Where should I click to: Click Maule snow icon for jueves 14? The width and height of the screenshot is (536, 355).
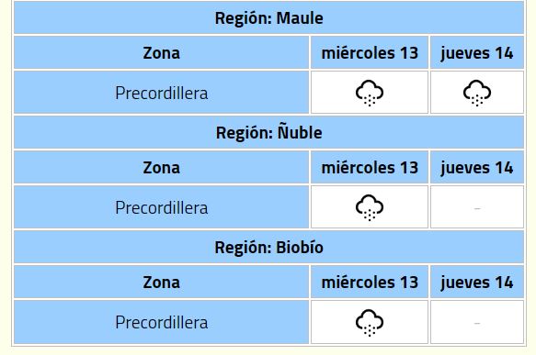pos(477,93)
